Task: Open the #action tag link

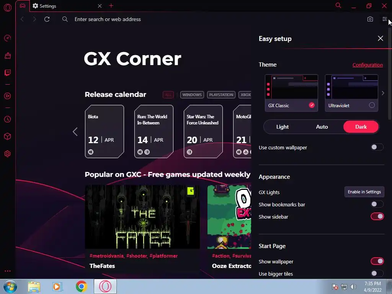Action: click(221, 256)
